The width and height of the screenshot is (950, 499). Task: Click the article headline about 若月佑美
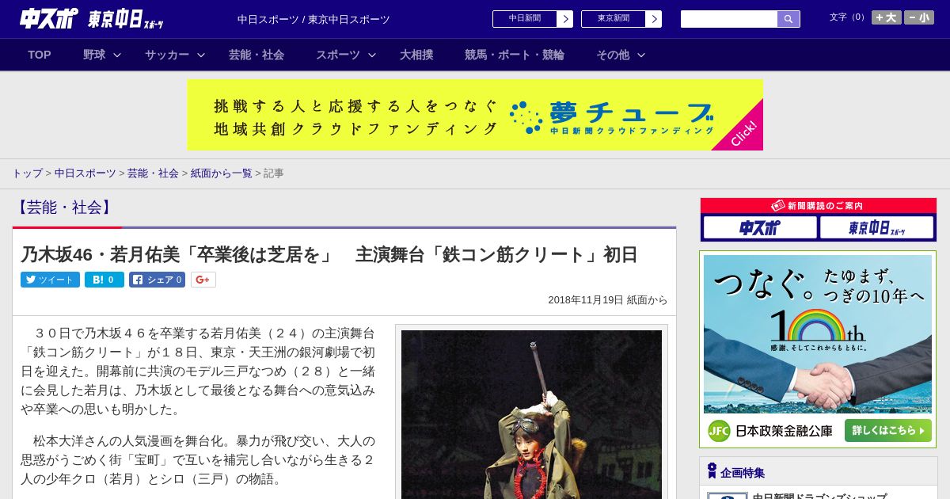(x=329, y=254)
